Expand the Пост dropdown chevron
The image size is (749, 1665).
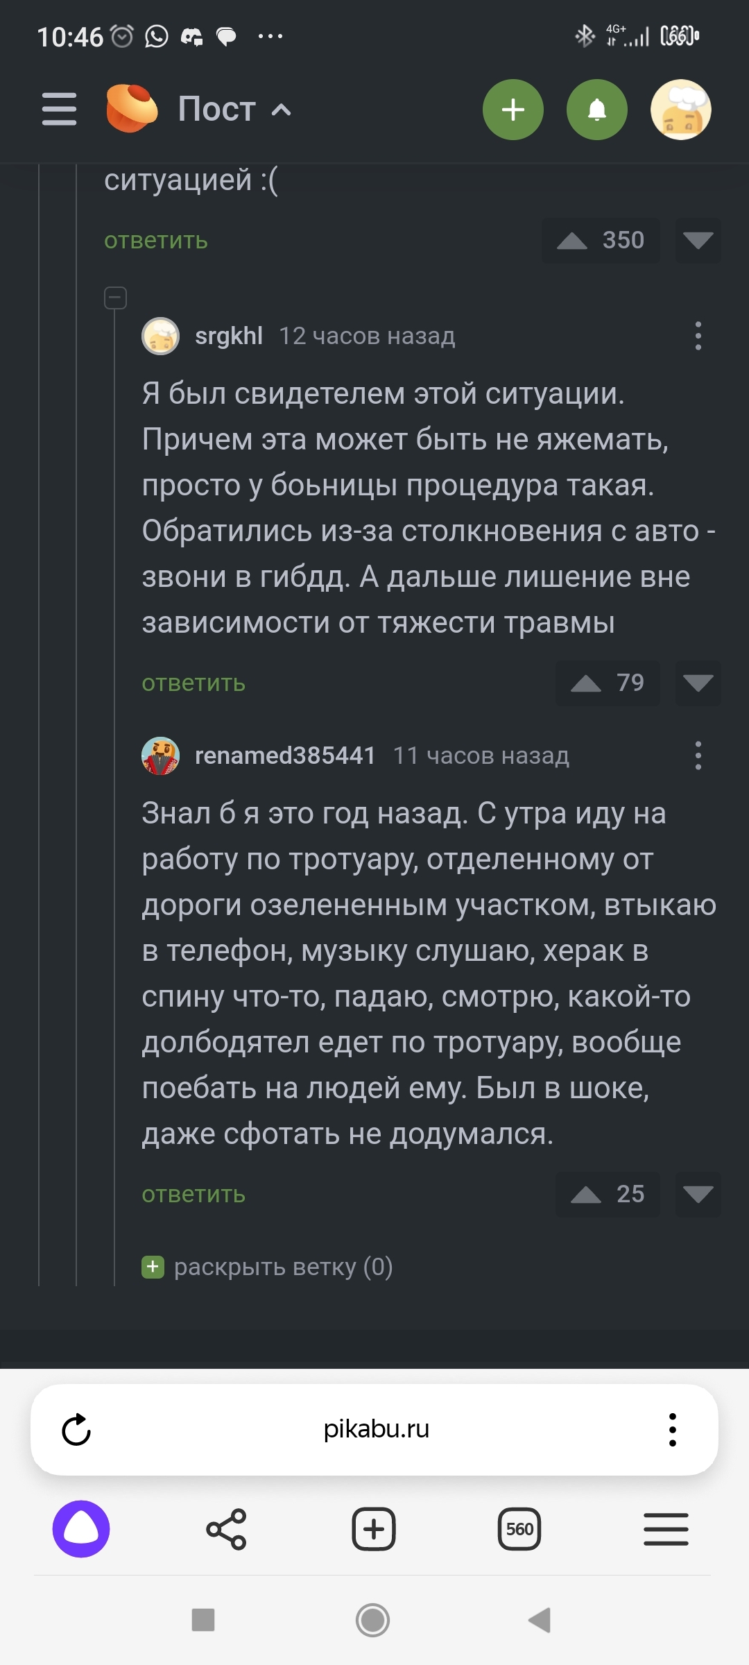[x=281, y=110]
